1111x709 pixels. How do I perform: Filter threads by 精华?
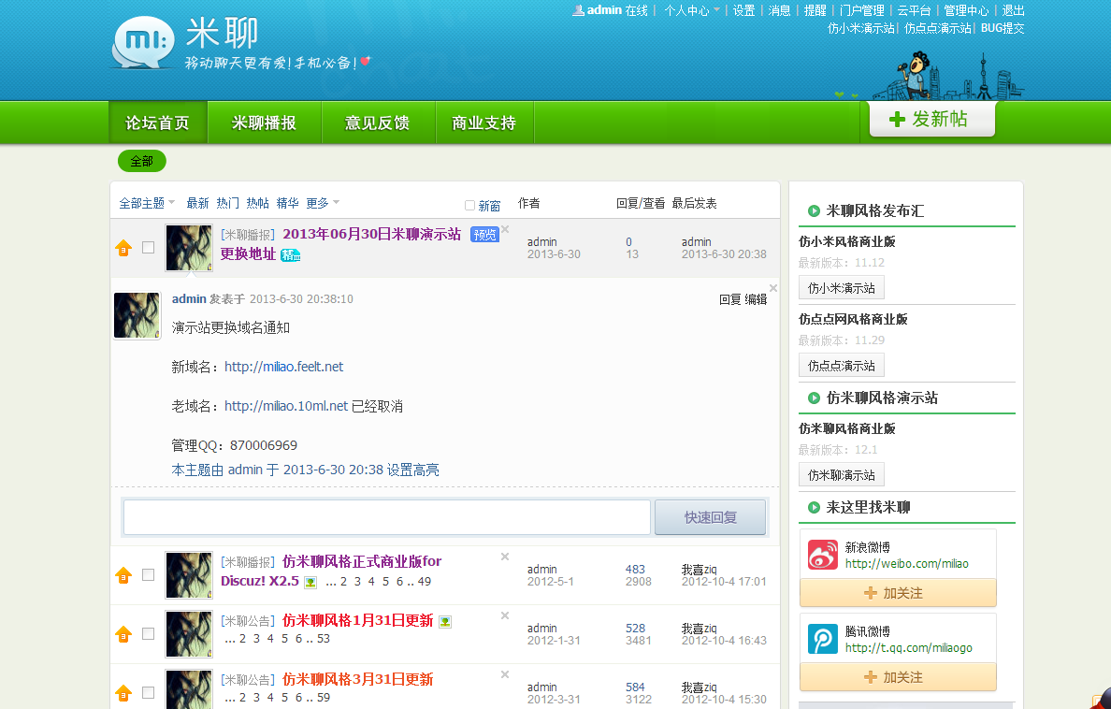[x=288, y=204]
